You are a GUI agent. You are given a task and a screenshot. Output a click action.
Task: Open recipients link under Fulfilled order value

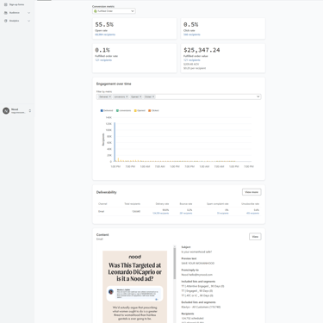tap(192, 60)
